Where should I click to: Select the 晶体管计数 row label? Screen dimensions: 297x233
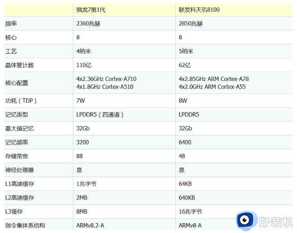pyautogui.click(x=20, y=65)
